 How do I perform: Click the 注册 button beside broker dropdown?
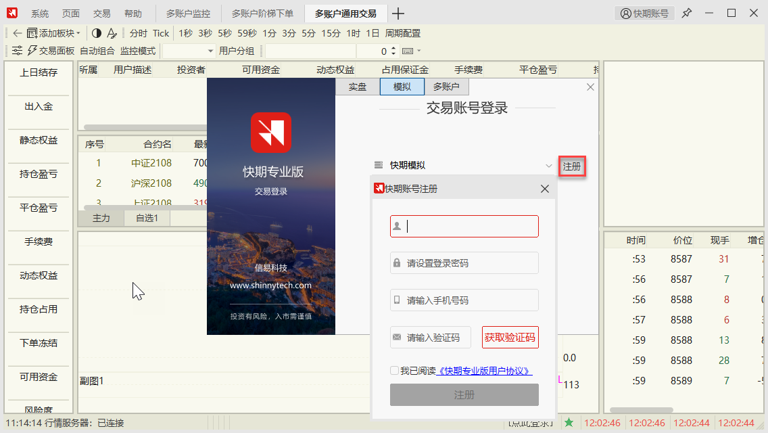pos(571,166)
